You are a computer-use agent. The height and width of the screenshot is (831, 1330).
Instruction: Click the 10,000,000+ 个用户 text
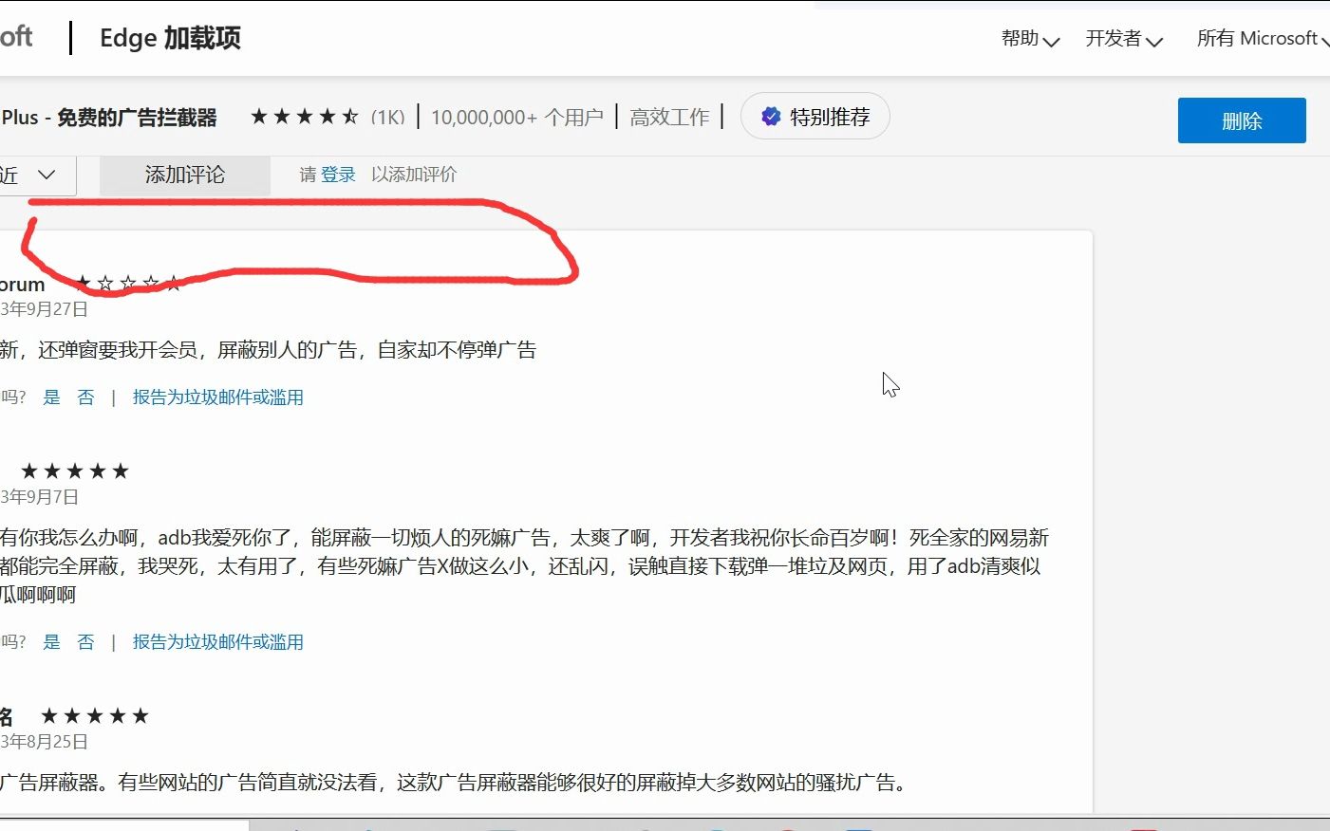pyautogui.click(x=517, y=117)
